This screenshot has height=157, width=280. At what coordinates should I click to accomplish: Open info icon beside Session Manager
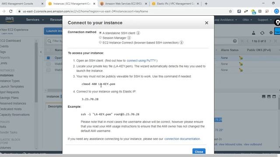pos(129,38)
